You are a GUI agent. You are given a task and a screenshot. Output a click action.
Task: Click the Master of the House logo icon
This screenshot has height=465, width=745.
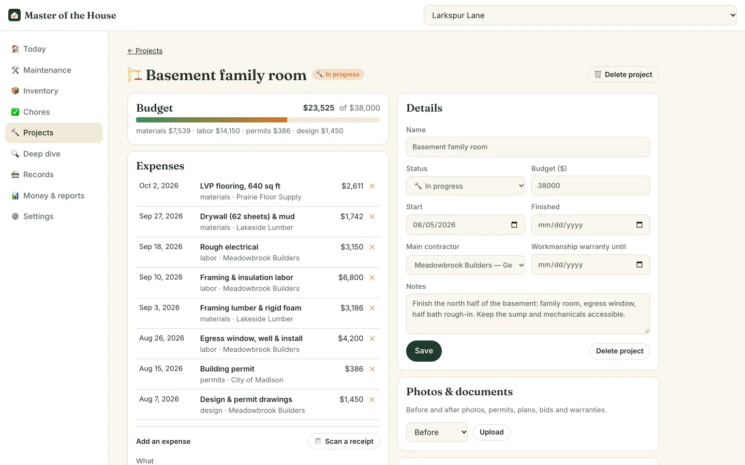[14, 15]
